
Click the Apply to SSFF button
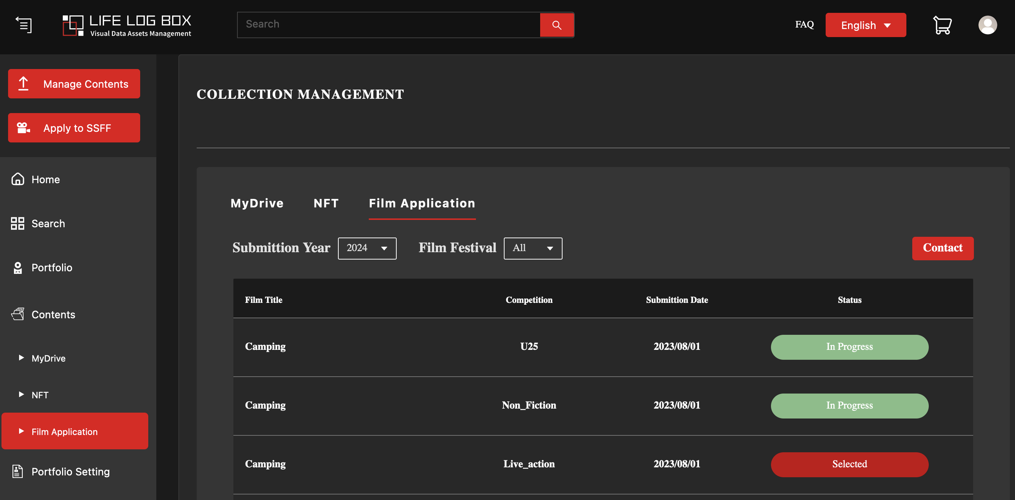[x=74, y=128]
